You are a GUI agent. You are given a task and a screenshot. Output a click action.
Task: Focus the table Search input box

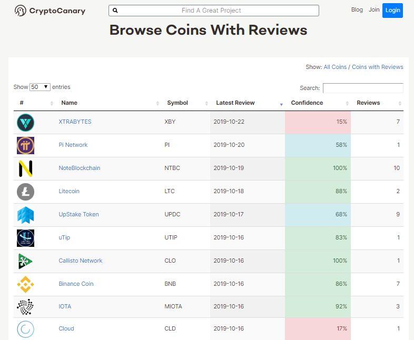tap(363, 88)
